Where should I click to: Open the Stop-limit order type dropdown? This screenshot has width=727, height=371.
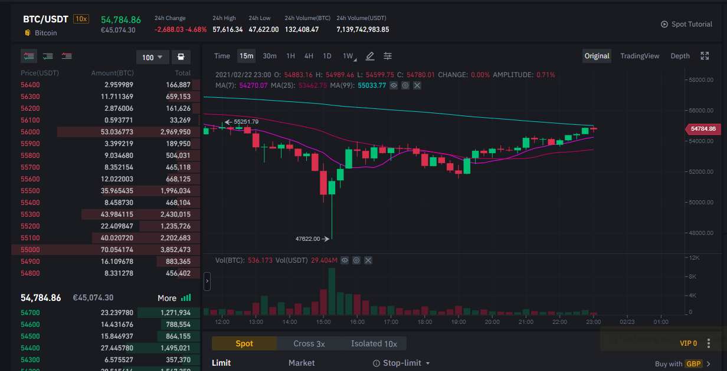(x=401, y=363)
